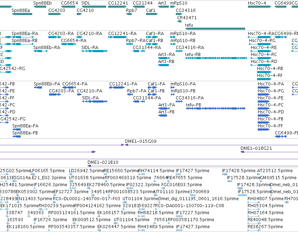This screenshot has height=232, width=298.
Task: Click transcript Caf1-RB
Action: (x=152, y=44)
